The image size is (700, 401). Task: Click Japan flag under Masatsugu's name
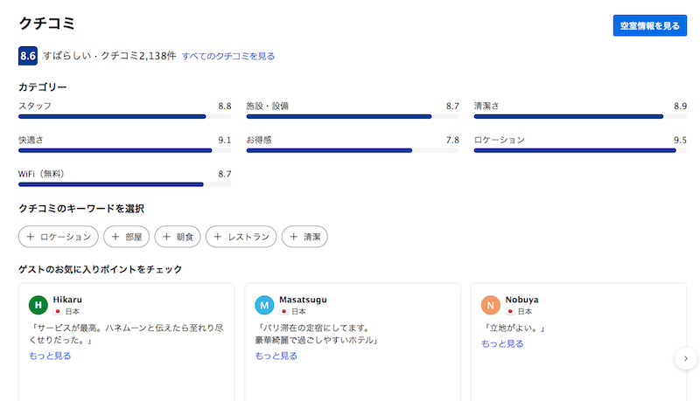point(283,311)
